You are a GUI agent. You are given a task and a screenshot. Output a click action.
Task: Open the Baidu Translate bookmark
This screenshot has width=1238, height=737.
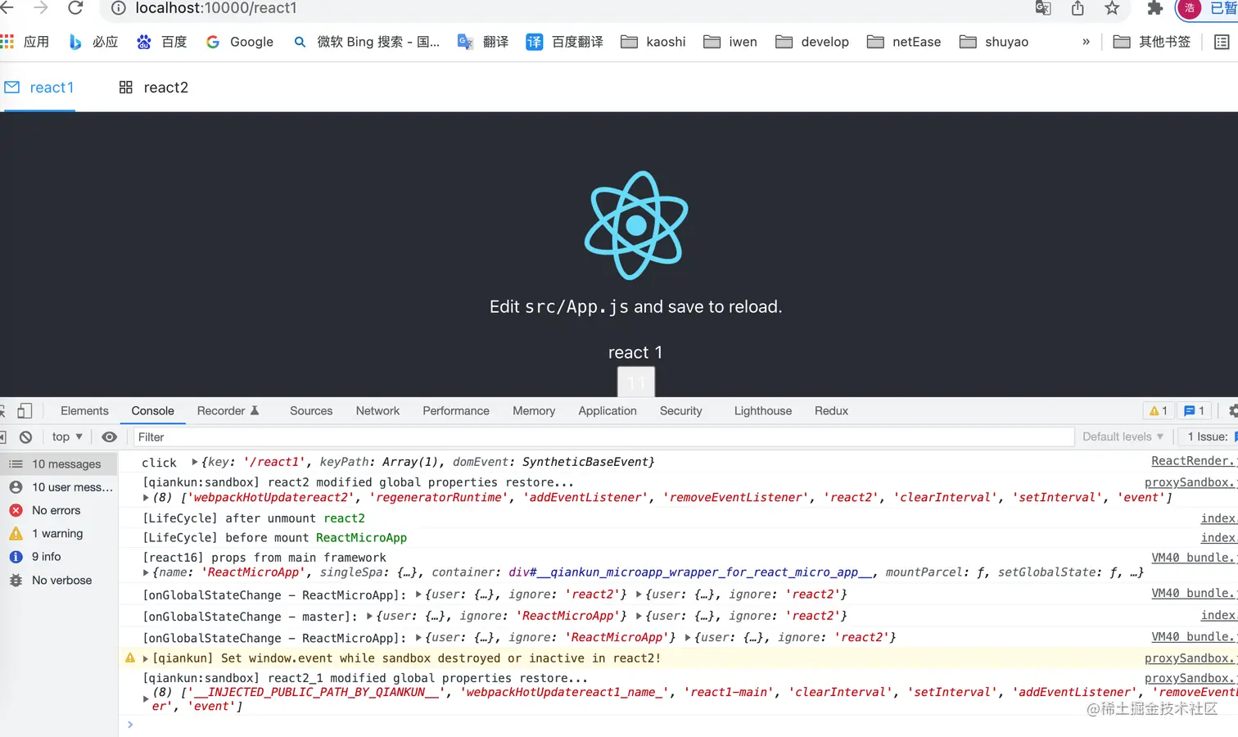[x=564, y=42]
